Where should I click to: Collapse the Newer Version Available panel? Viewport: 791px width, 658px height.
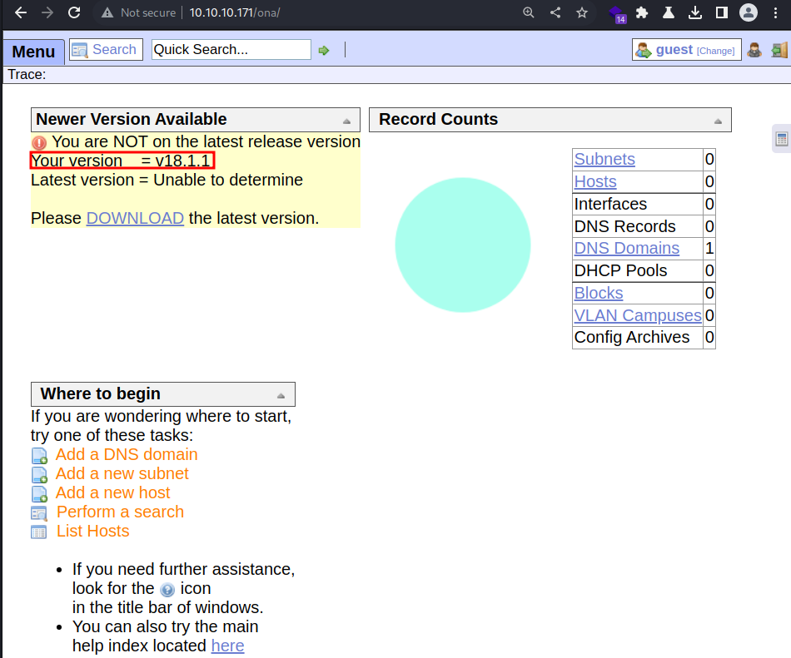tap(346, 121)
